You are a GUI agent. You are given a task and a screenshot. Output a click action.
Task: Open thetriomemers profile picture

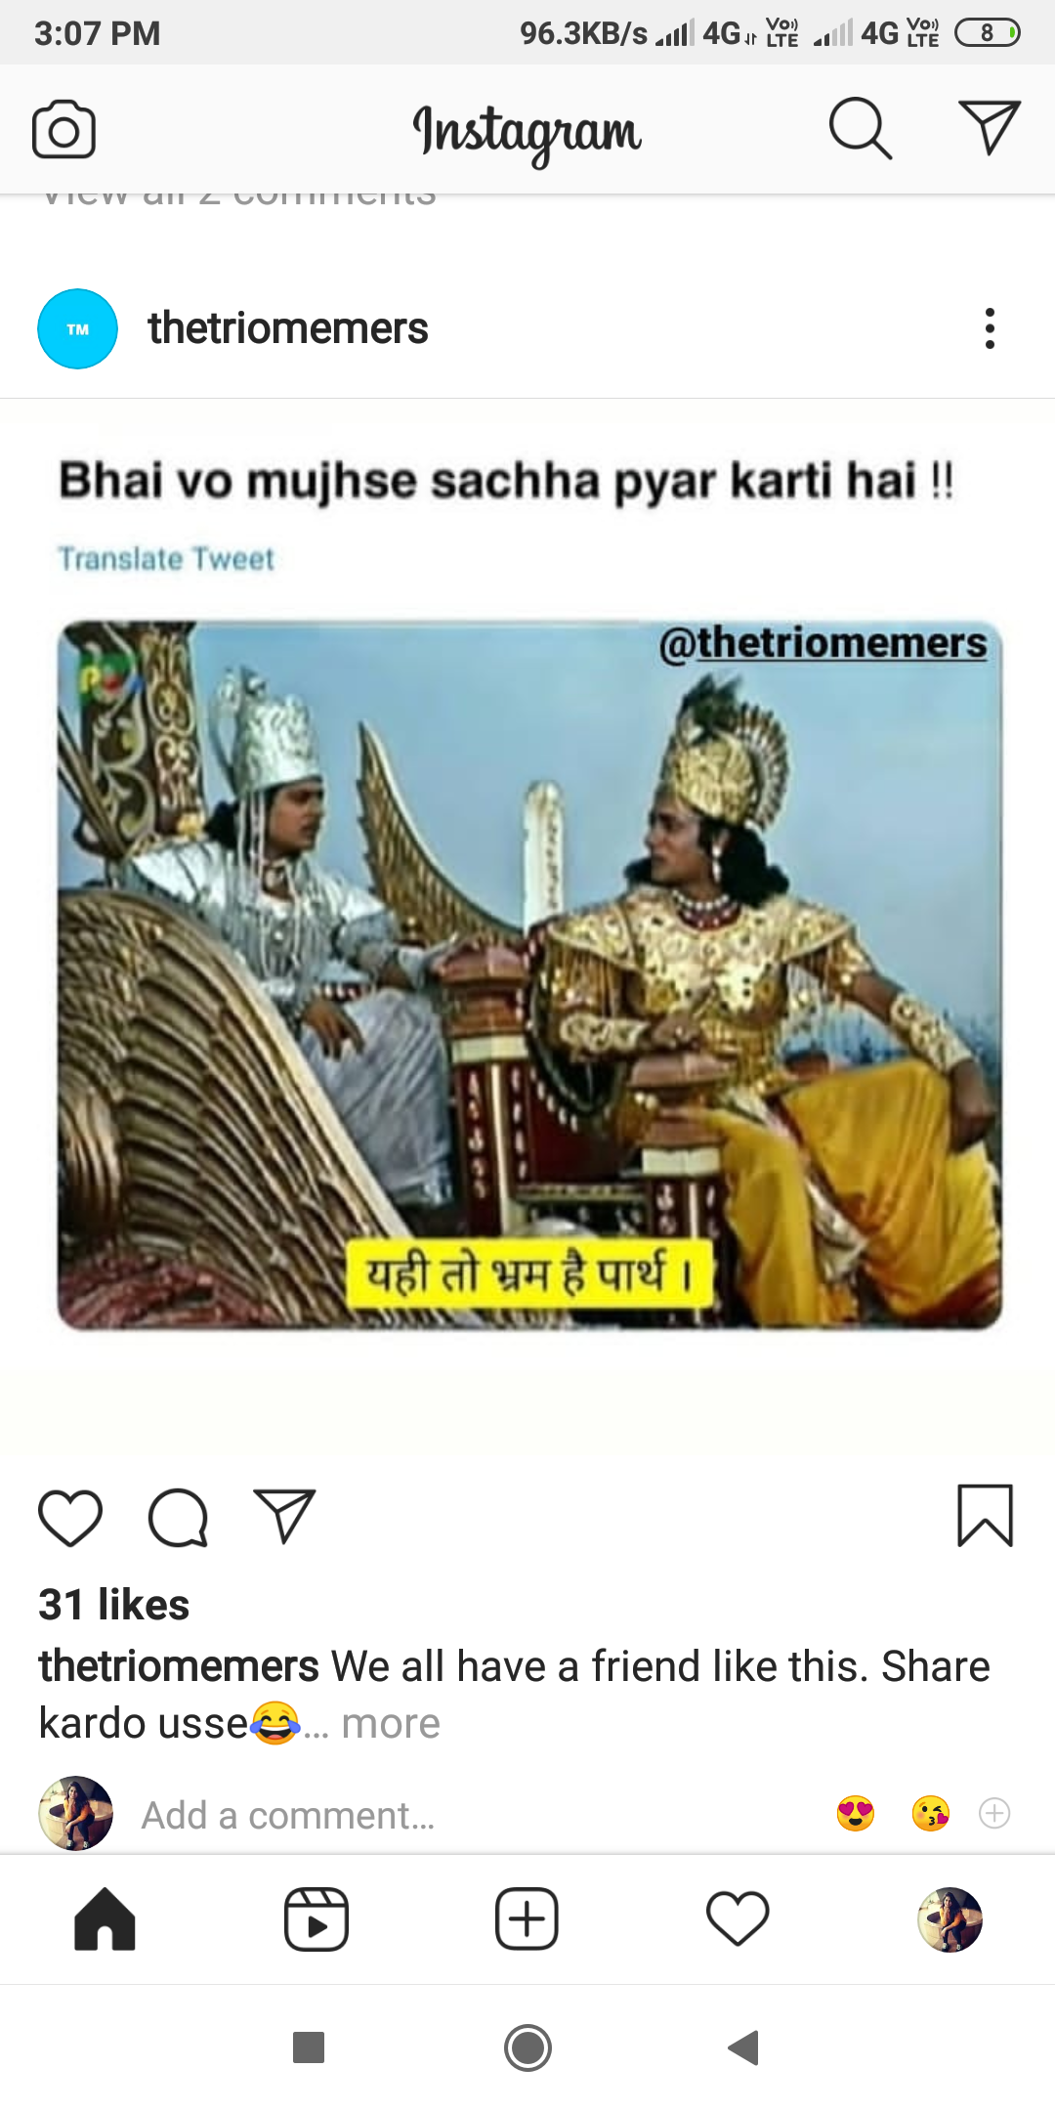pos(77,329)
